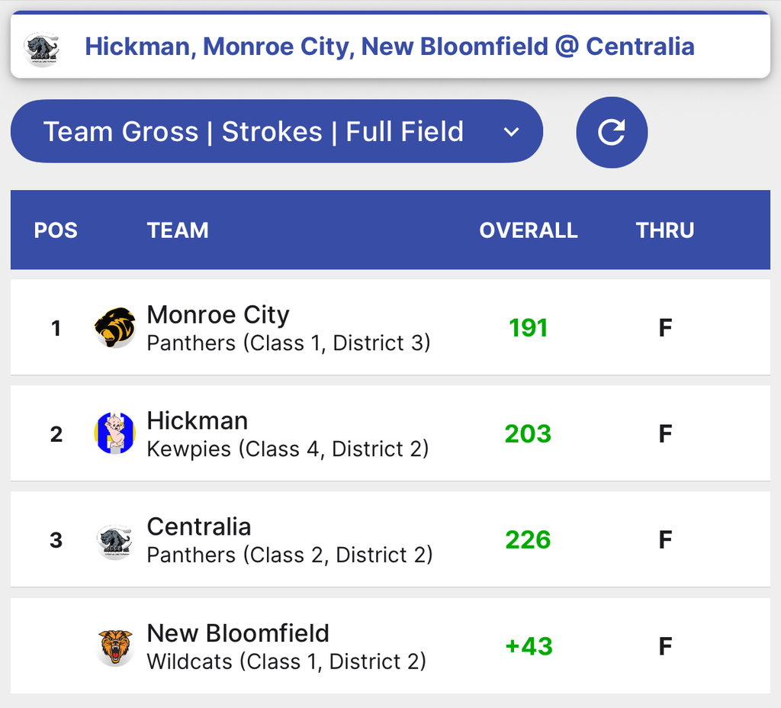Open the New Bloomfield team name
781x708 pixels.
238,633
